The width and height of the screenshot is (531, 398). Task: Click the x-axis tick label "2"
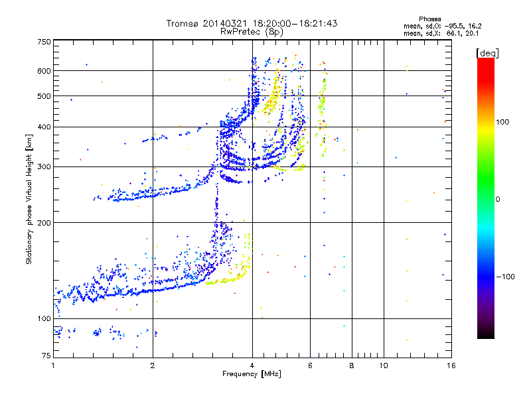[153, 365]
